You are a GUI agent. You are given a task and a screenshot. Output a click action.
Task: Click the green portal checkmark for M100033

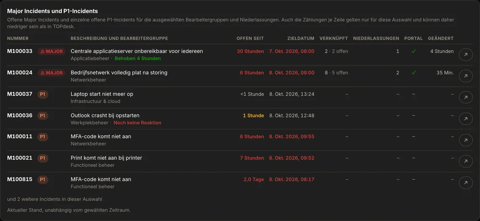pyautogui.click(x=414, y=51)
